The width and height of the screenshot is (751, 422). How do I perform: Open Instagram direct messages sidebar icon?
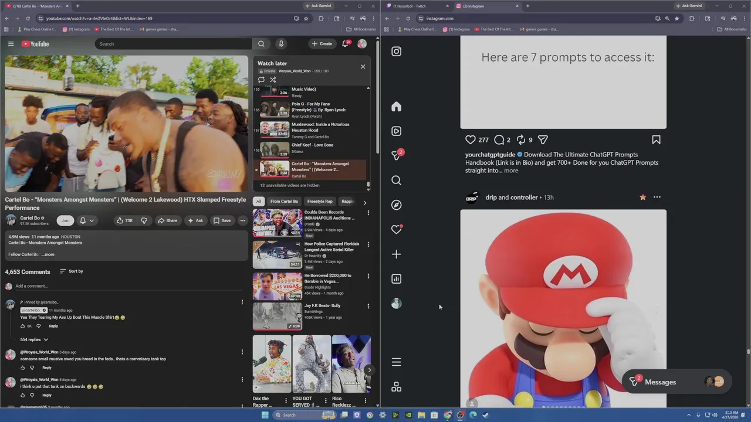[397, 156]
